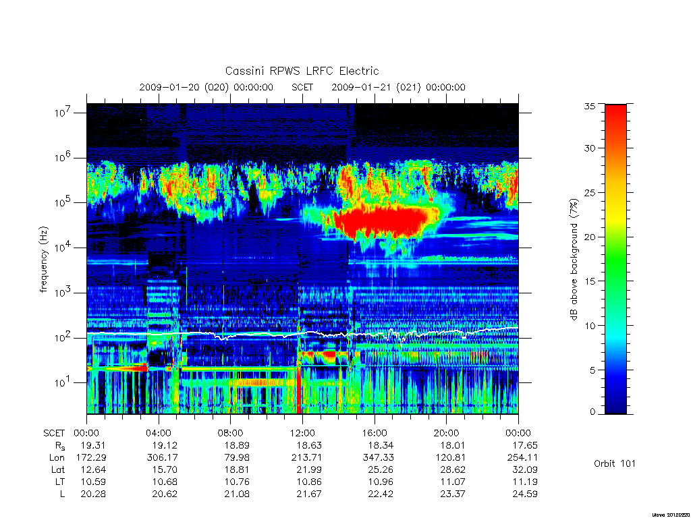
Task: Click the frequency (Hz) axis label
Action: (43, 259)
